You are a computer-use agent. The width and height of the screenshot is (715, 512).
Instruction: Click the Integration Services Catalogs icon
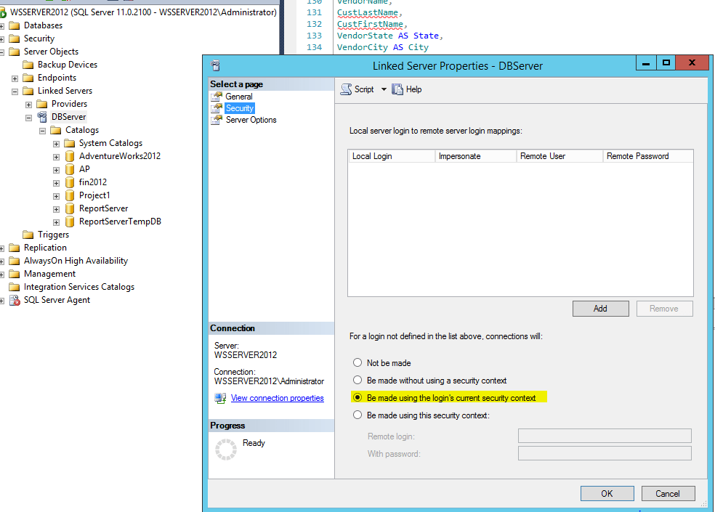(x=13, y=286)
